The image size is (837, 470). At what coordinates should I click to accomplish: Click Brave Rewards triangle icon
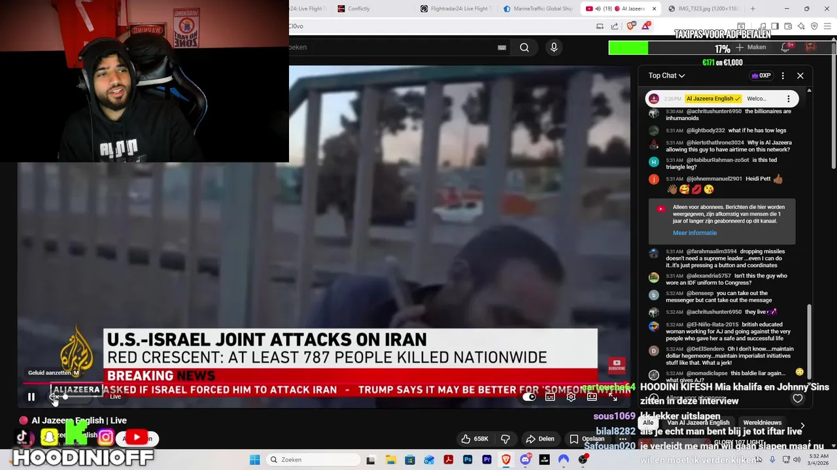pos(646,26)
